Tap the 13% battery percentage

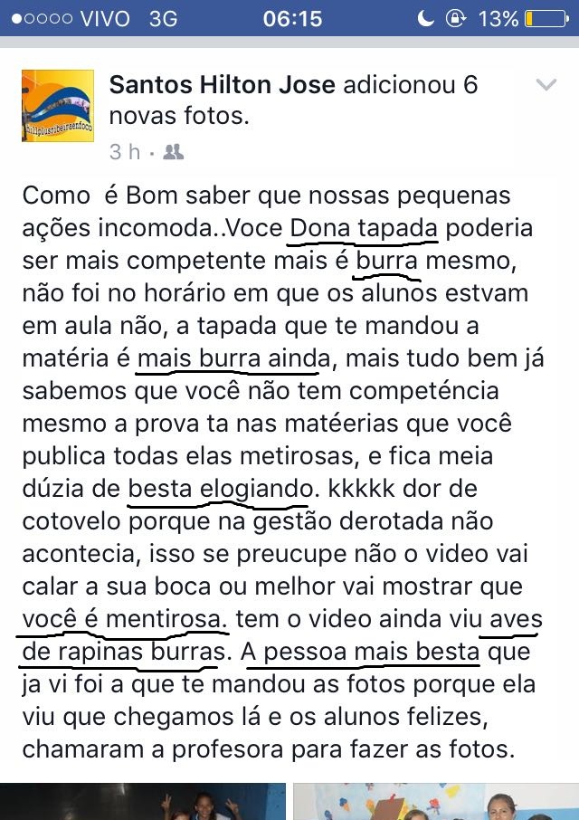(498, 19)
